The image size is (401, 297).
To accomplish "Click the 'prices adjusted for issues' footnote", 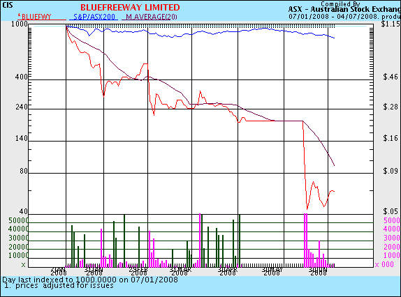I will [64, 285].
